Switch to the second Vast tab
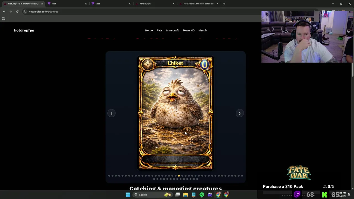The width and height of the screenshot is (354, 199). coord(110,4)
